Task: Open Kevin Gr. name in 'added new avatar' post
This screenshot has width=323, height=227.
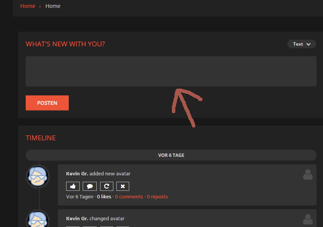Action: [77, 174]
